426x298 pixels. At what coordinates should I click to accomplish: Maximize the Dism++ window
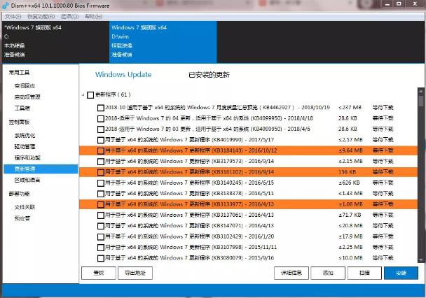[399, 4]
